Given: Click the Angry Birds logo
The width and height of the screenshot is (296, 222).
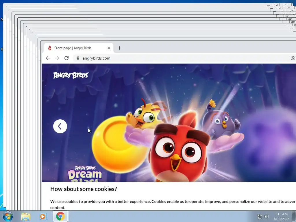Looking at the screenshot, I should pyautogui.click(x=71, y=75).
